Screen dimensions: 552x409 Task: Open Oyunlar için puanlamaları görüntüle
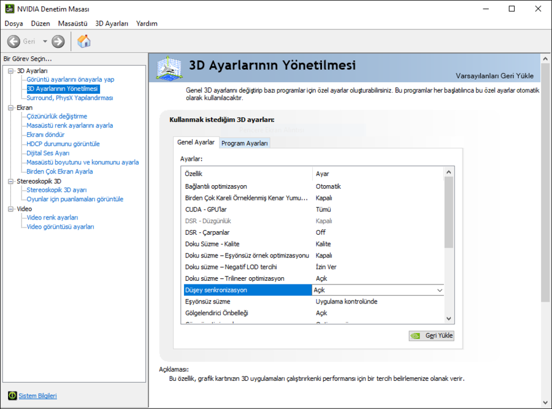point(75,199)
